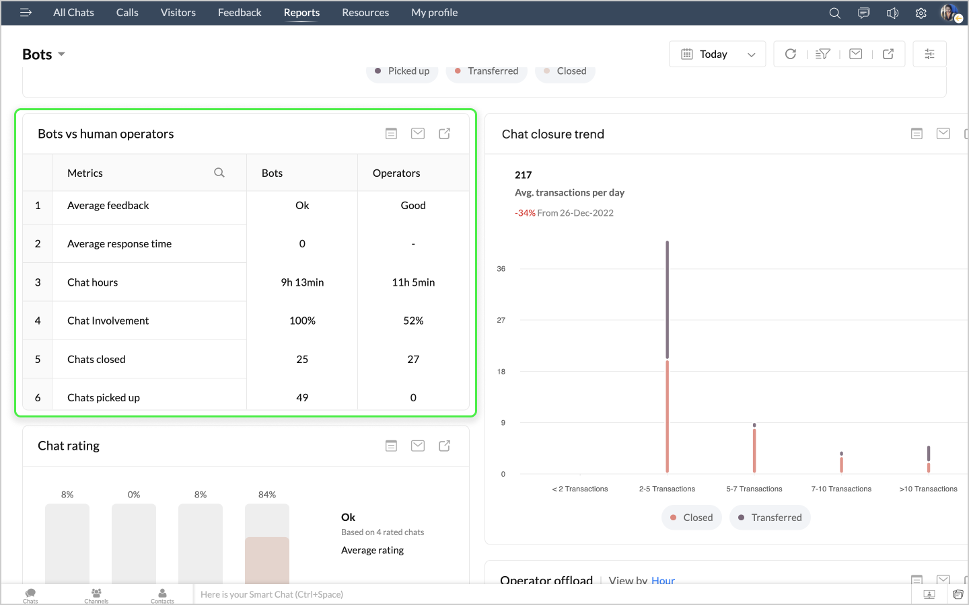The image size is (969, 605).
Task: Change Operator offload view by Hour
Action: pyautogui.click(x=663, y=580)
